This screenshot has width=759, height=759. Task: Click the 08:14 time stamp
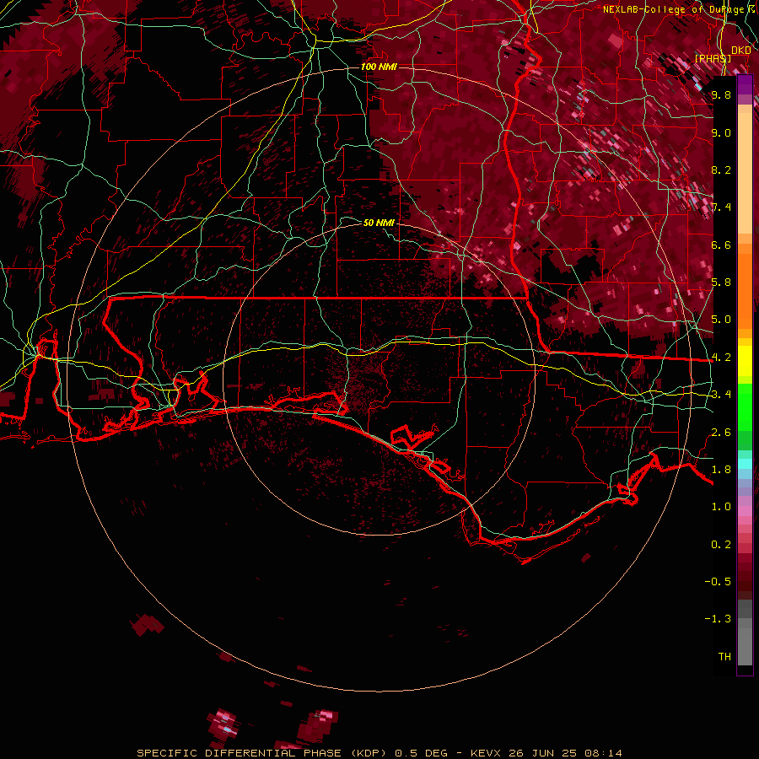(603, 753)
